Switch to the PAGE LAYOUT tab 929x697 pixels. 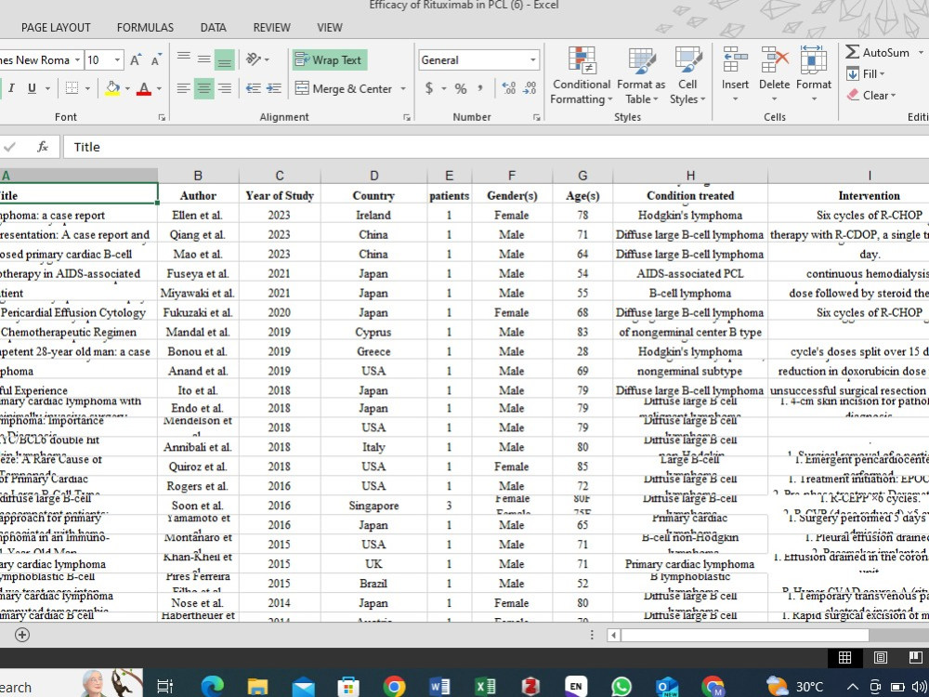(x=56, y=27)
